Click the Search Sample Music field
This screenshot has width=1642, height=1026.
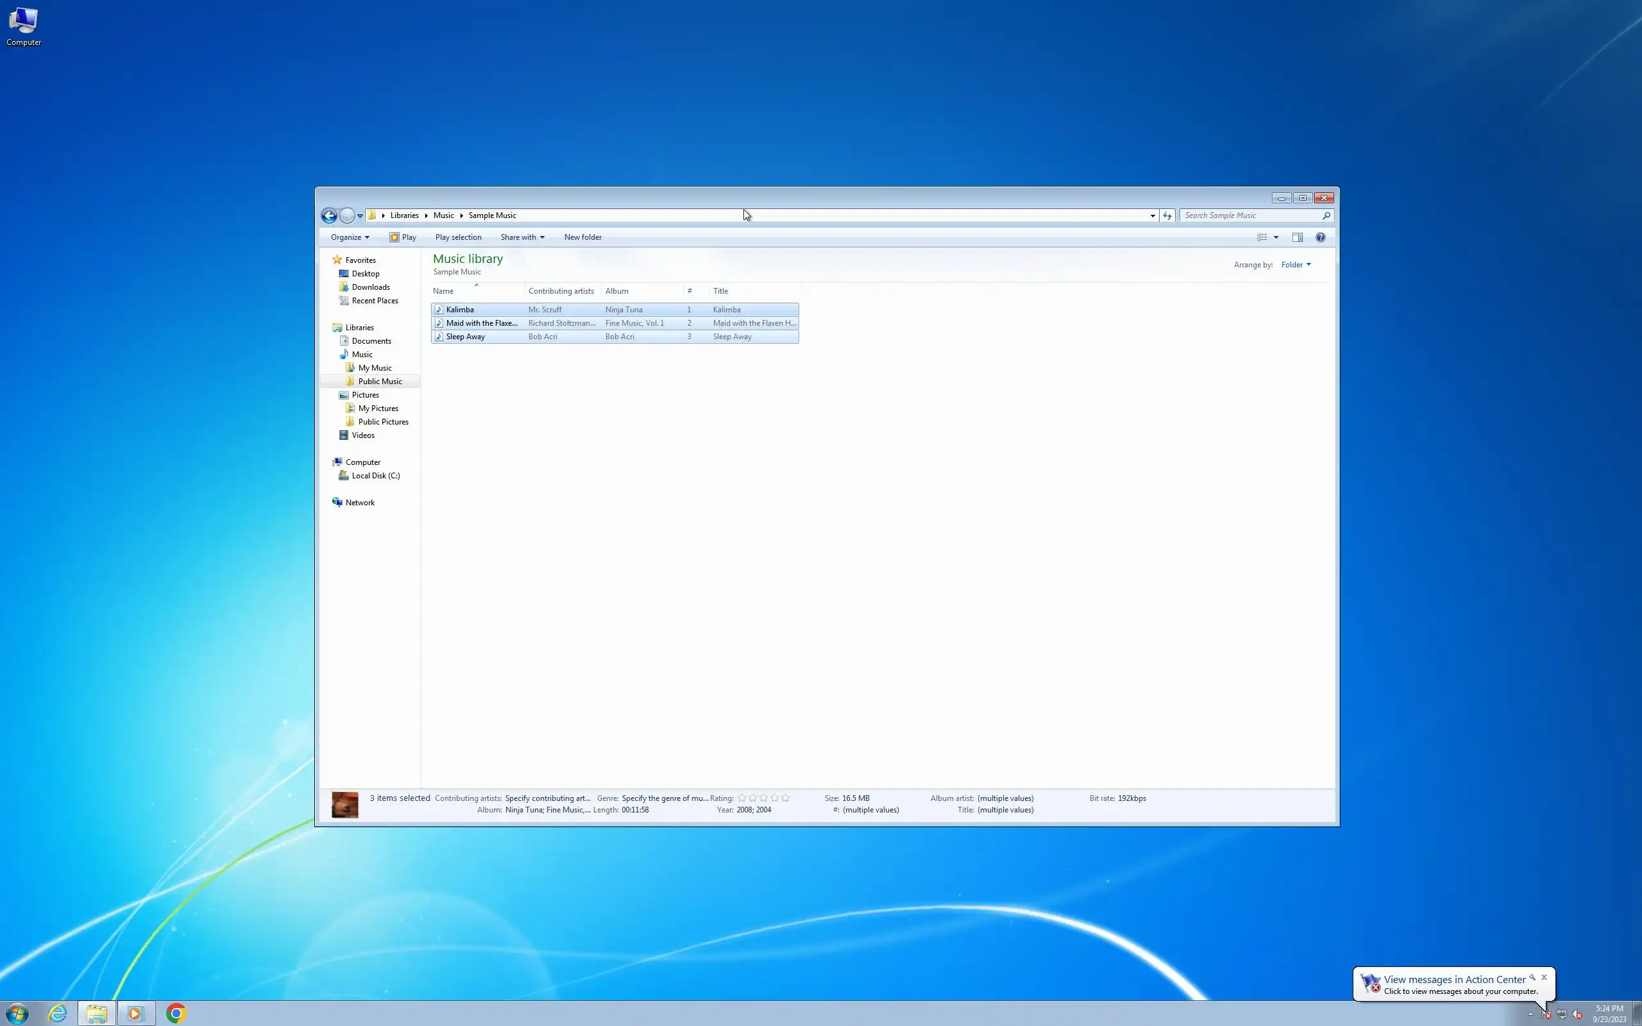(x=1248, y=216)
